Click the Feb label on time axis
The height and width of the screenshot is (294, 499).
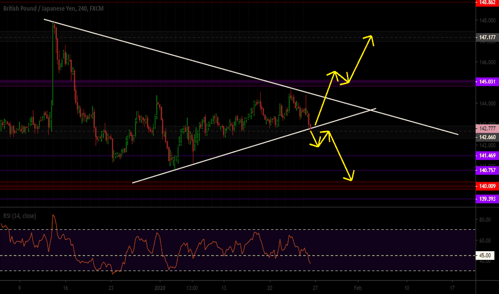pos(358,288)
